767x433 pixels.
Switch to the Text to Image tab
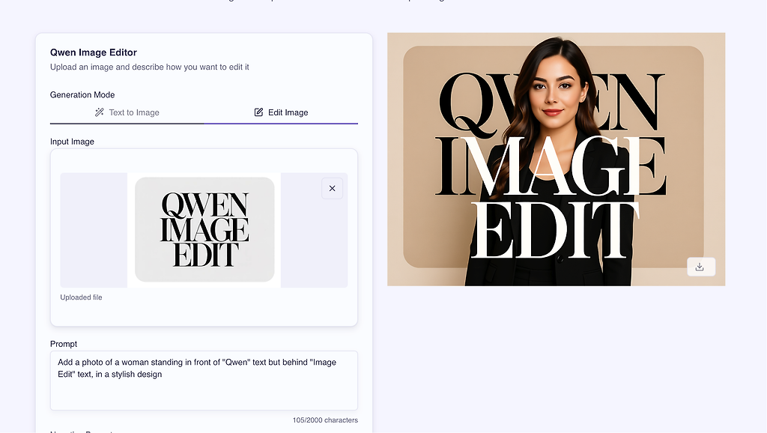click(x=127, y=112)
